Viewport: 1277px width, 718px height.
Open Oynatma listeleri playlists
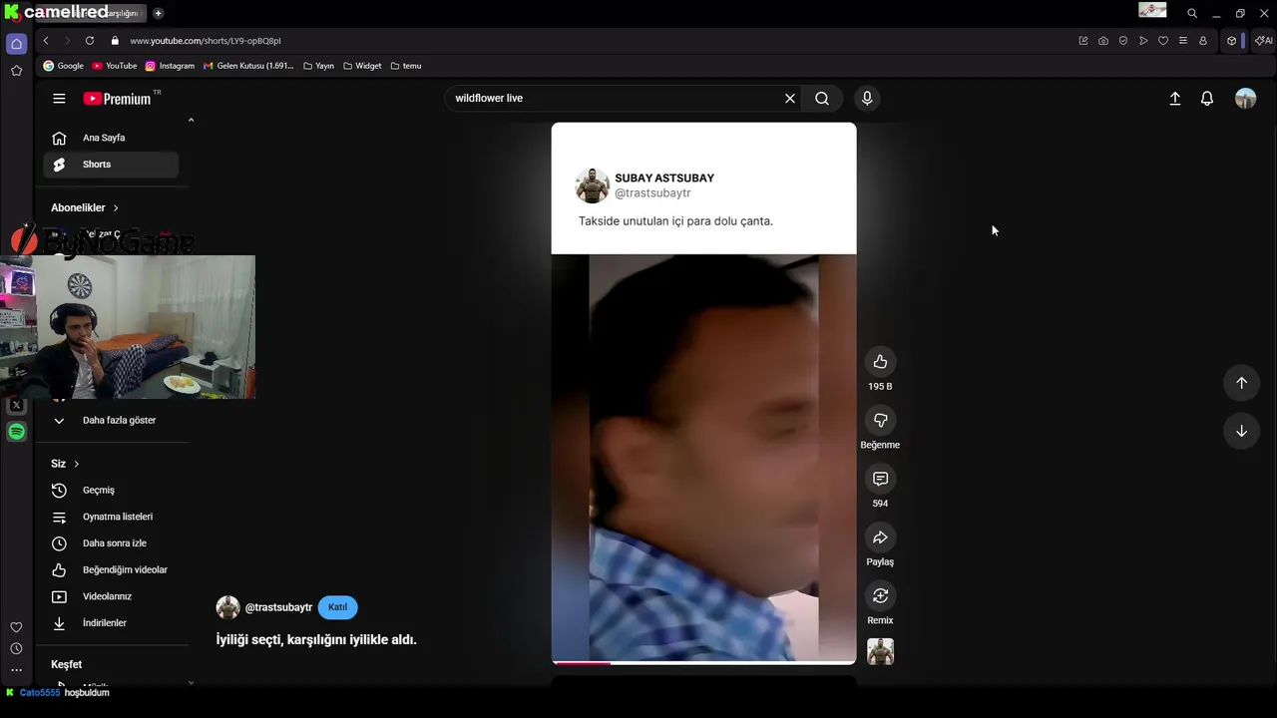[x=111, y=517]
